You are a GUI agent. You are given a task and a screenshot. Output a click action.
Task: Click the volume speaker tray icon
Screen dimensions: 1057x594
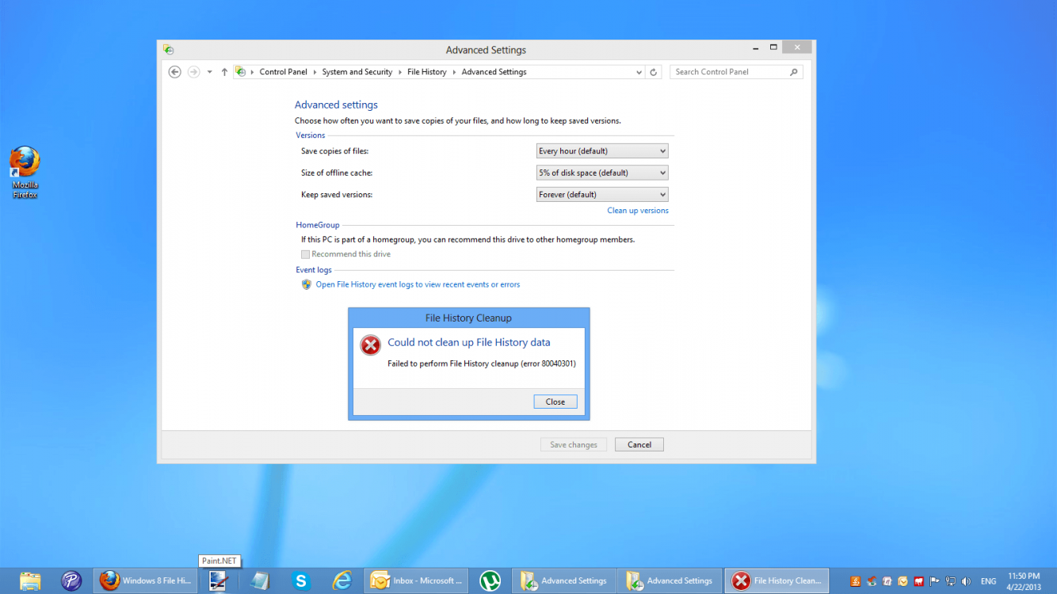pos(967,581)
